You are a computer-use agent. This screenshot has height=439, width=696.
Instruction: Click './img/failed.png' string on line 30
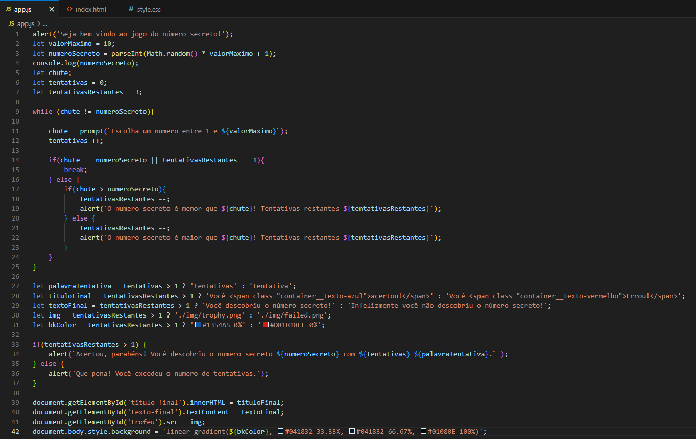click(292, 315)
